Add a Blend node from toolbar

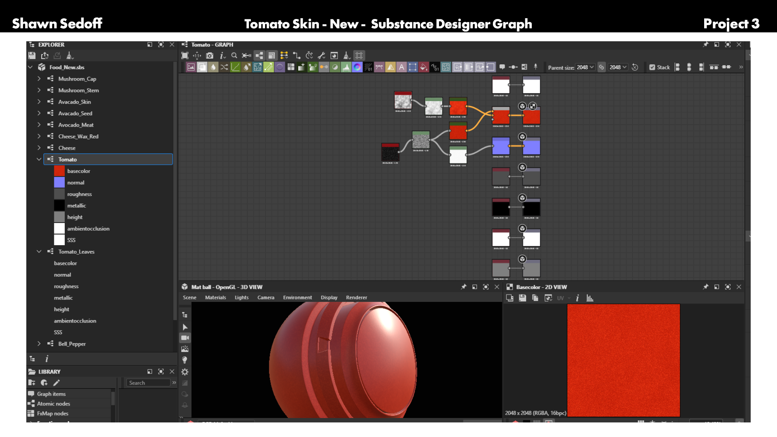202,67
